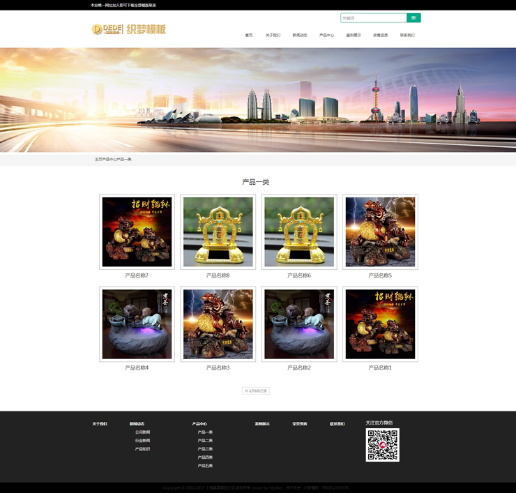516x493 pixels.
Task: Open 关于我们 in the top navigation
Action: 273,35
